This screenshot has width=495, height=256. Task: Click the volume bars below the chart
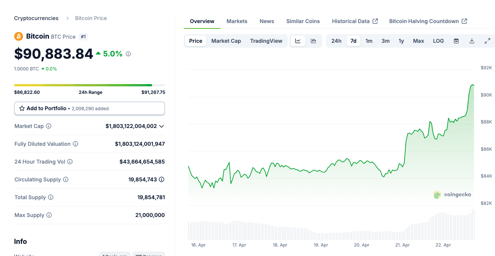tap(331, 225)
